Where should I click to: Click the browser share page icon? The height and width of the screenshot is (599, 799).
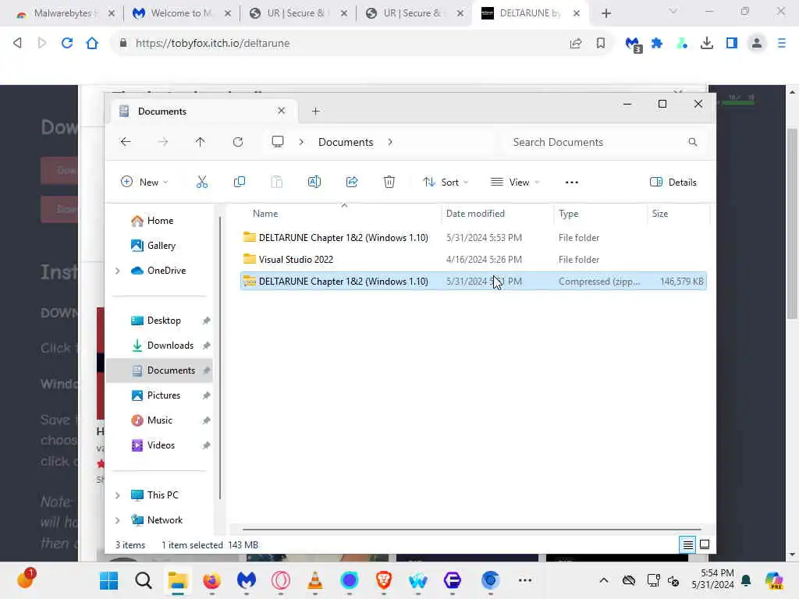tap(575, 44)
